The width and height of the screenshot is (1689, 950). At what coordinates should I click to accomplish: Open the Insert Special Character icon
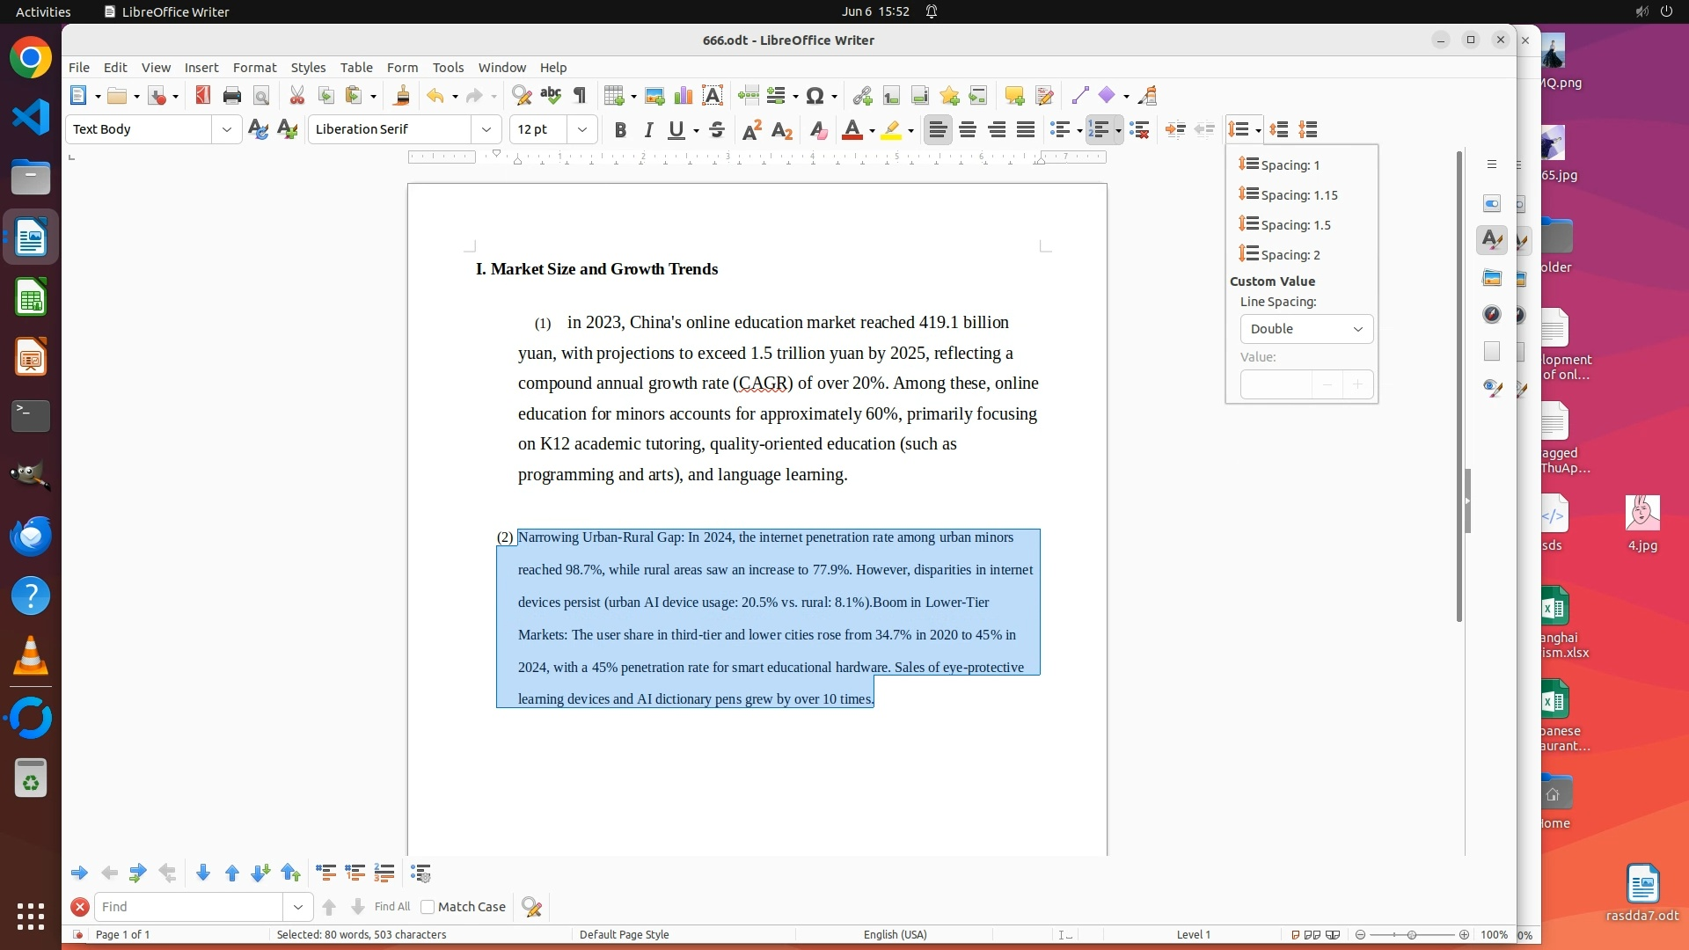tap(815, 96)
